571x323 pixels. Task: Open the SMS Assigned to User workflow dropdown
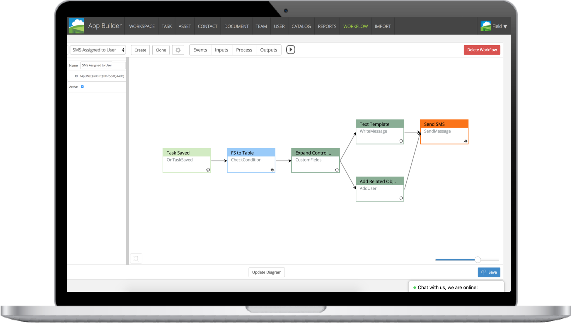(98, 50)
